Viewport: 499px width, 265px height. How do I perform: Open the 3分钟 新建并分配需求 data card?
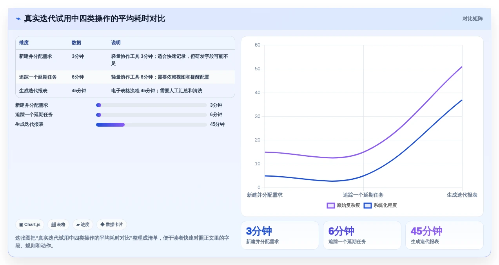pos(280,235)
